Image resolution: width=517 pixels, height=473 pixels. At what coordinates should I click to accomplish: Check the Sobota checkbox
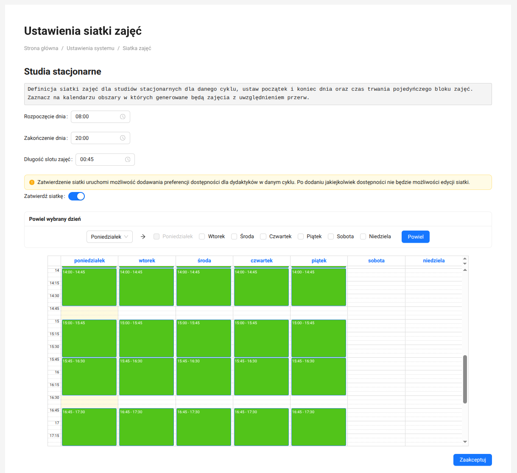(331, 236)
